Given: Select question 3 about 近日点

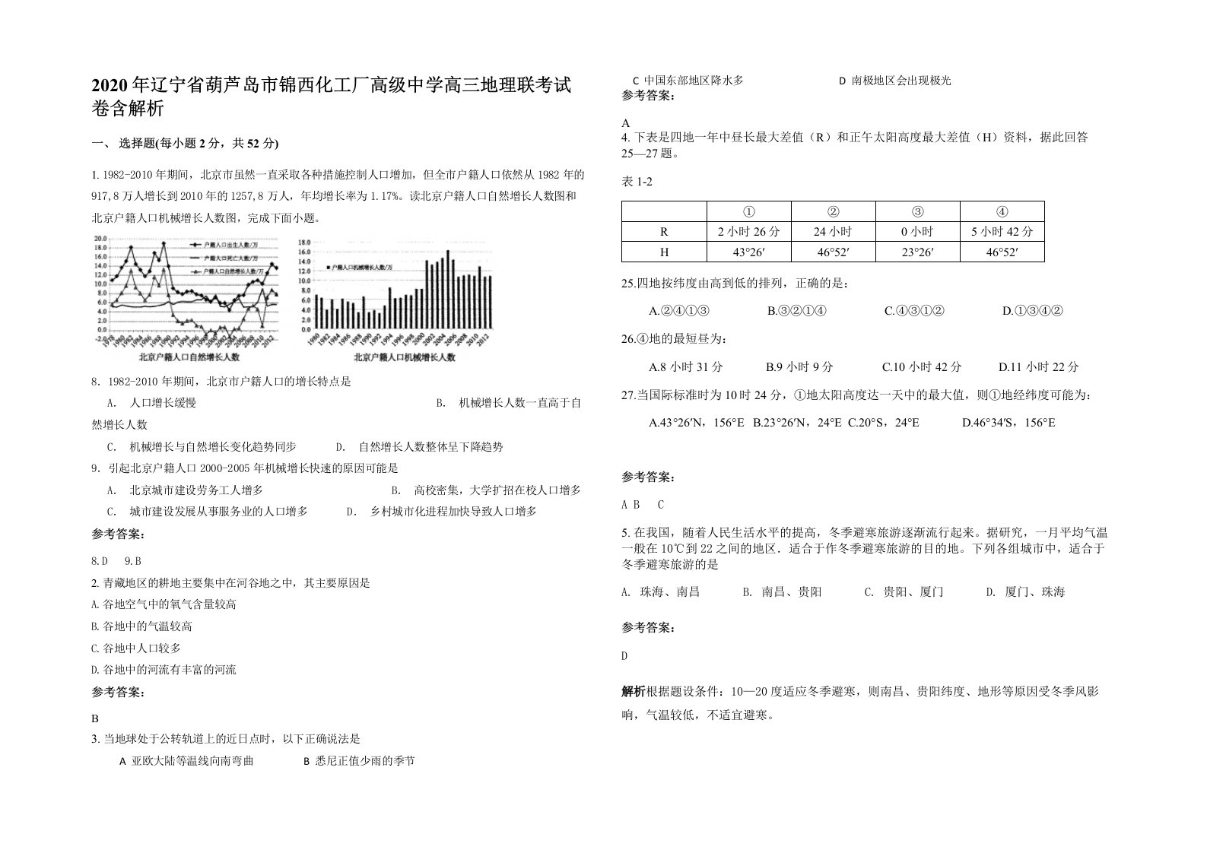Looking at the screenshot, I should pyautogui.click(x=225, y=739).
